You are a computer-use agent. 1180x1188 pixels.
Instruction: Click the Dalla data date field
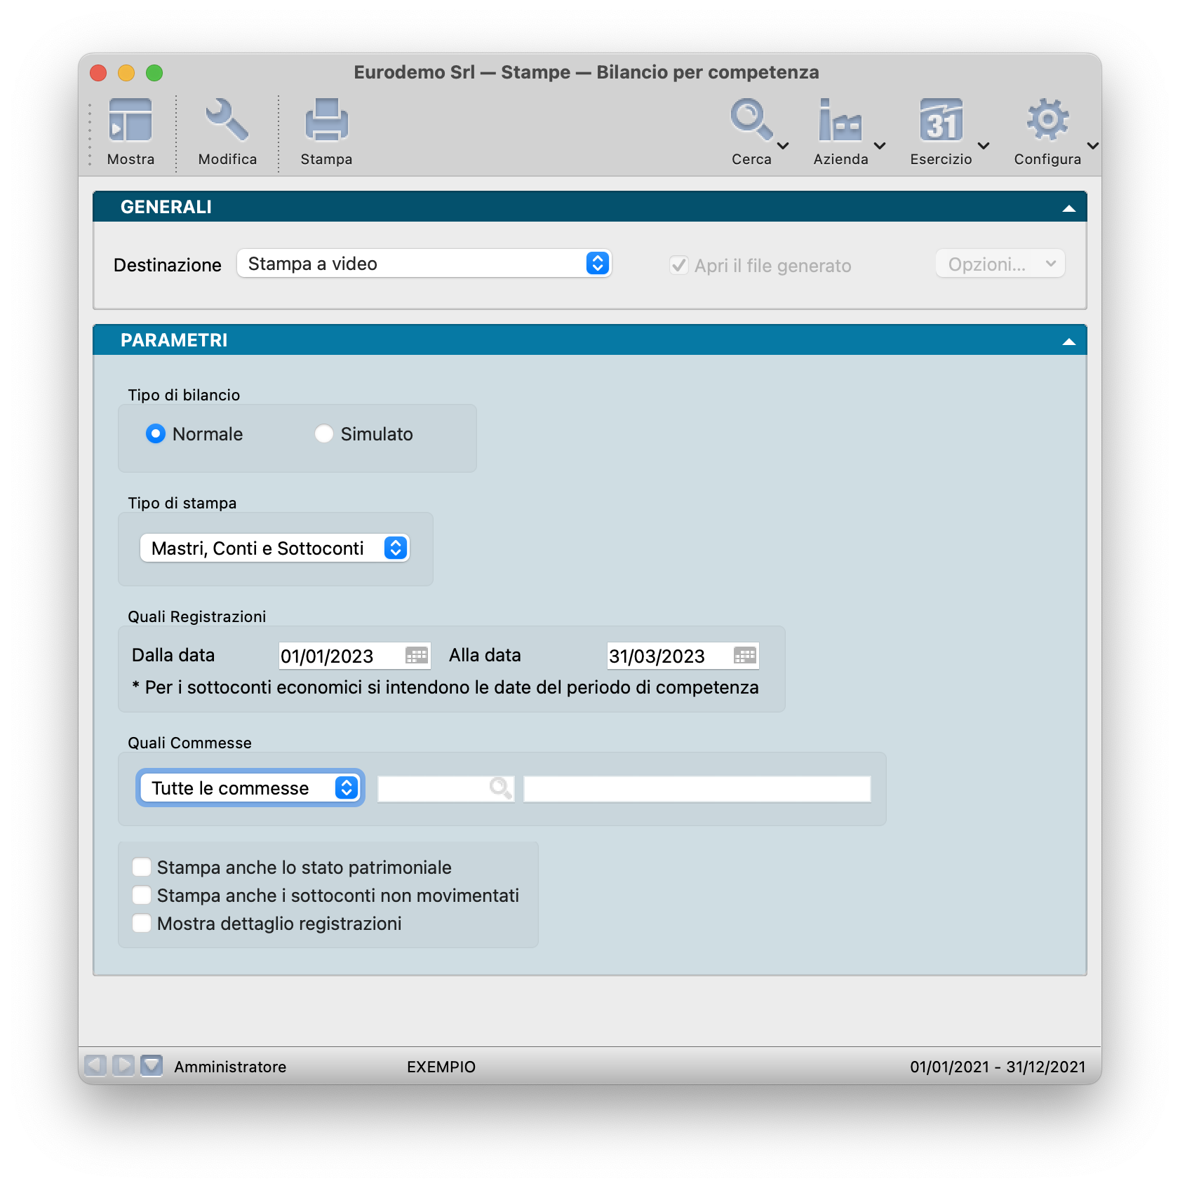point(340,656)
